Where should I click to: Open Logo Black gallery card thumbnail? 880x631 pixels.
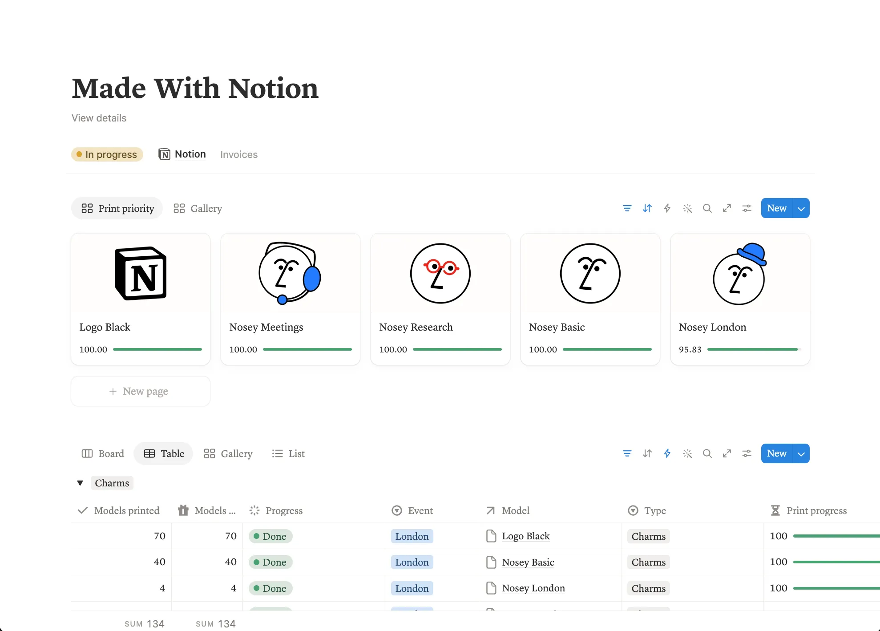click(141, 274)
